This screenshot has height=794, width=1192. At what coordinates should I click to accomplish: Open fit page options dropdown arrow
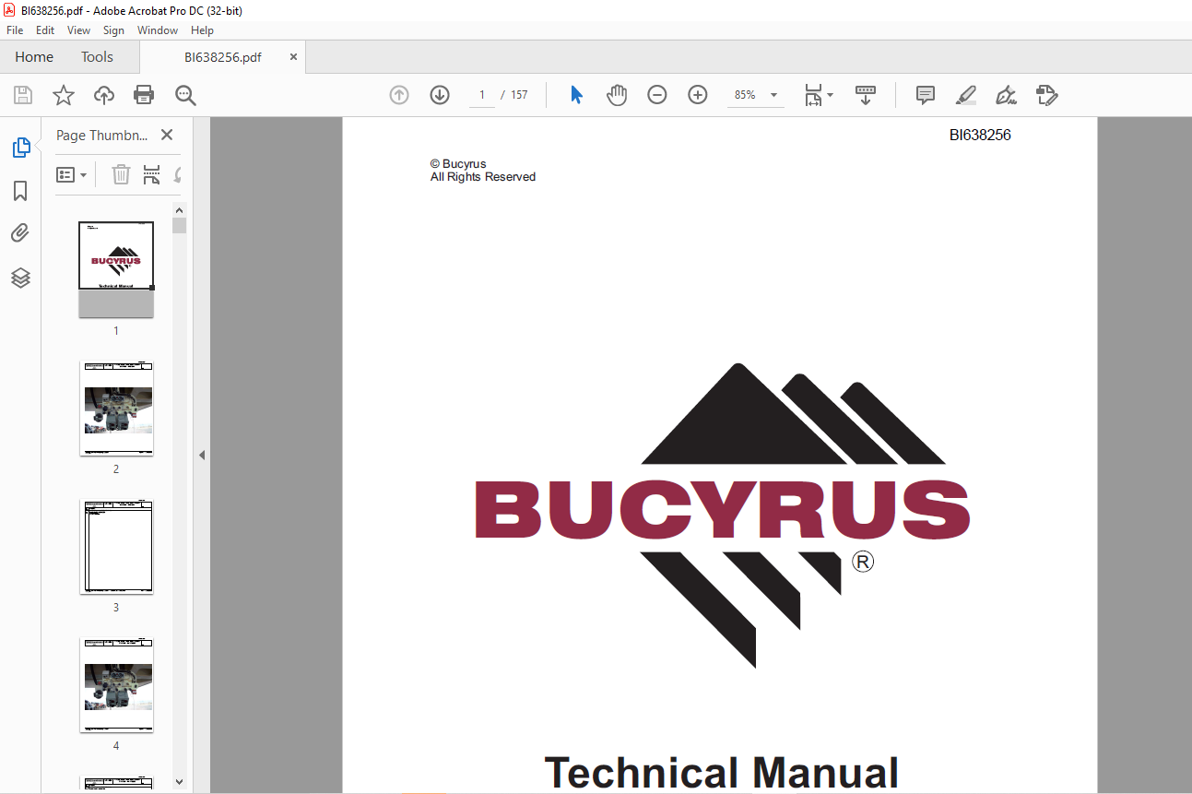(830, 95)
